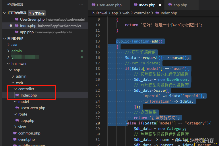Click return statement on line 10
This screenshot has width=219, height=146.
point(163,25)
